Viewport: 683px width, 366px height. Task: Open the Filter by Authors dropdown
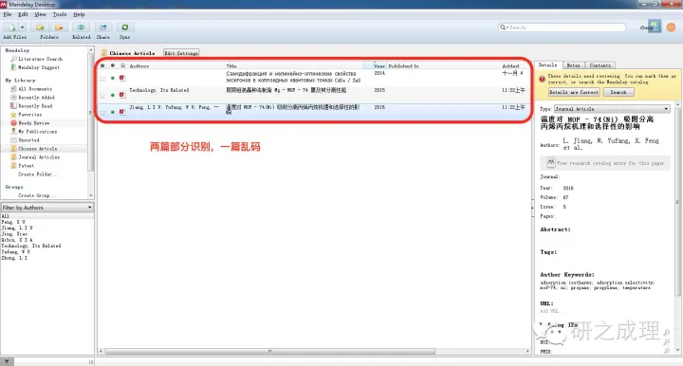point(47,208)
